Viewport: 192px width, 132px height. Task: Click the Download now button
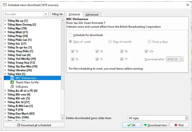(155, 125)
